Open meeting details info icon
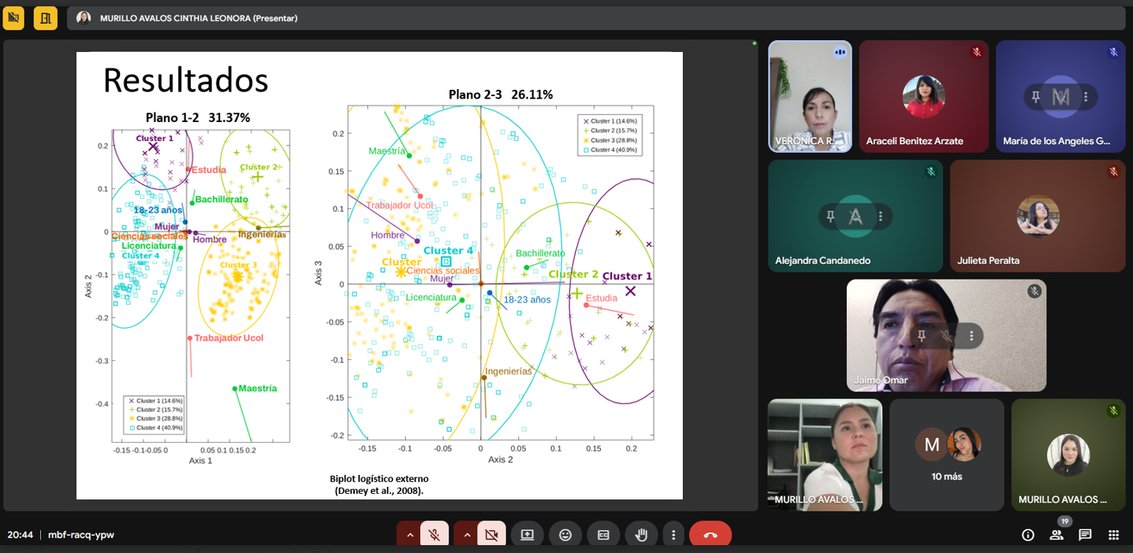 [x=1028, y=535]
